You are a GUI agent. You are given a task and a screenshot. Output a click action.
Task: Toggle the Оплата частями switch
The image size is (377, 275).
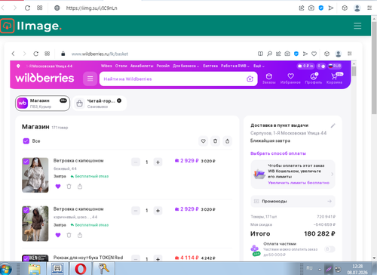(329, 249)
